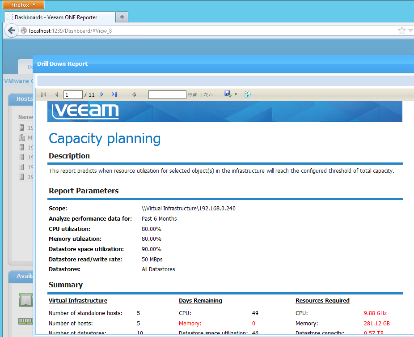Click the report description sentence
The width and height of the screenshot is (414, 337).
[221, 171]
